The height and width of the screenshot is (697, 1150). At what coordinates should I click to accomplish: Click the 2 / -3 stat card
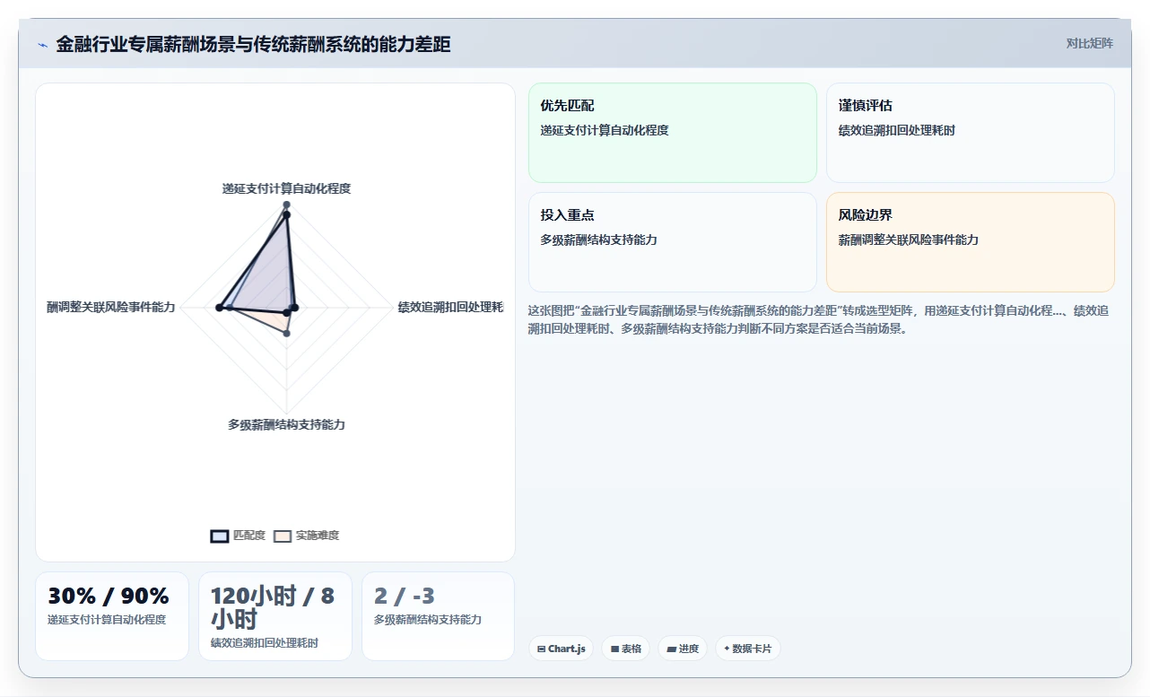[438, 616]
